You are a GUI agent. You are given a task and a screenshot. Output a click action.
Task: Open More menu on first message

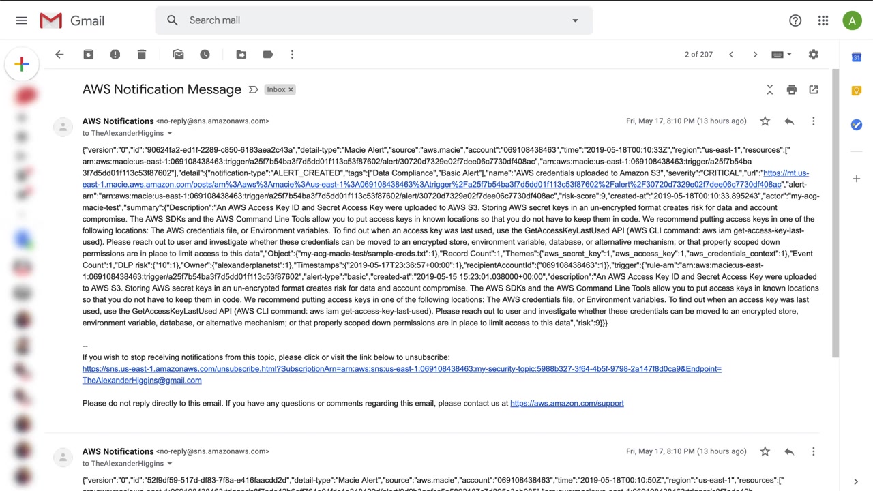813,121
